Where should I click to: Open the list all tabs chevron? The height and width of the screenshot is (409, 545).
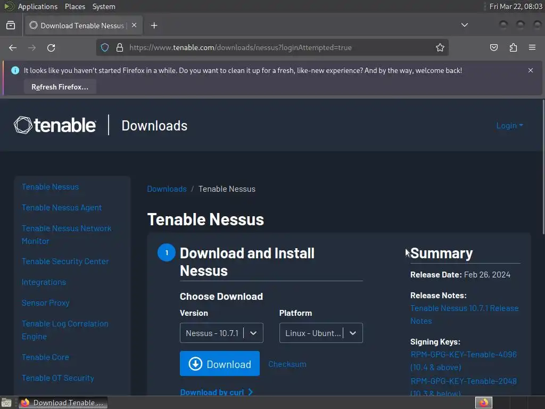point(464,25)
